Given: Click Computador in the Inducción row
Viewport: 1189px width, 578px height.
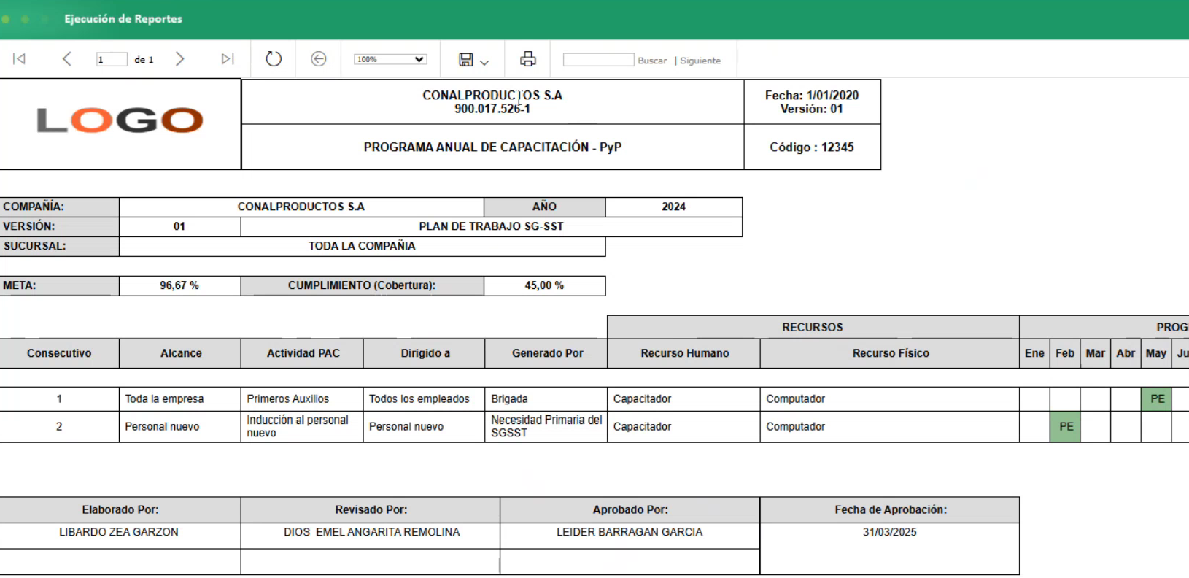Looking at the screenshot, I should 795,427.
